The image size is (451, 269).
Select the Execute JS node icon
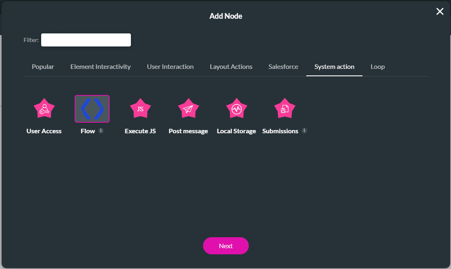(140, 108)
